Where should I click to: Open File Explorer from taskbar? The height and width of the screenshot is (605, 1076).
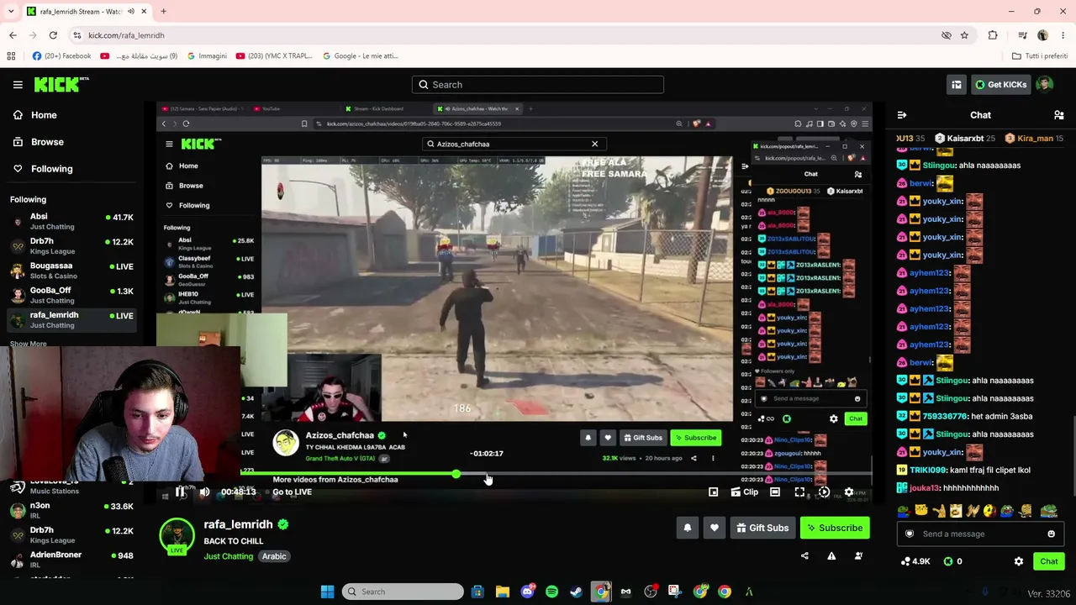(x=502, y=592)
